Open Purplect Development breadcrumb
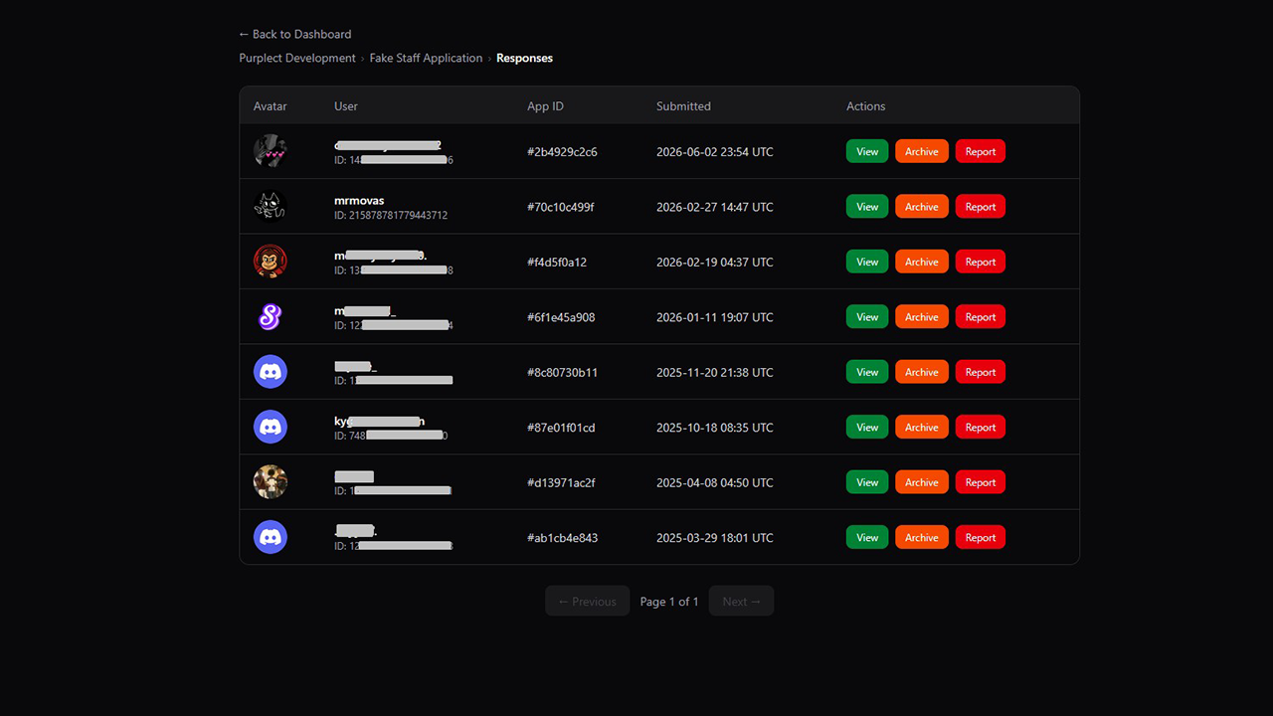This screenshot has height=716, width=1273. pos(297,58)
